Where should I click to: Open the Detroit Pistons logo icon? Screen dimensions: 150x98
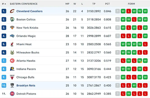pos(12,94)
